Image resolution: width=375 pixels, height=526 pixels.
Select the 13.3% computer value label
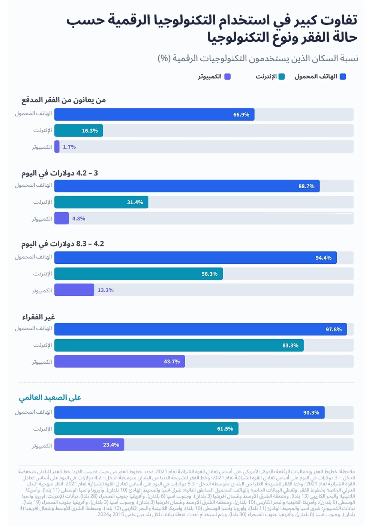(106, 290)
